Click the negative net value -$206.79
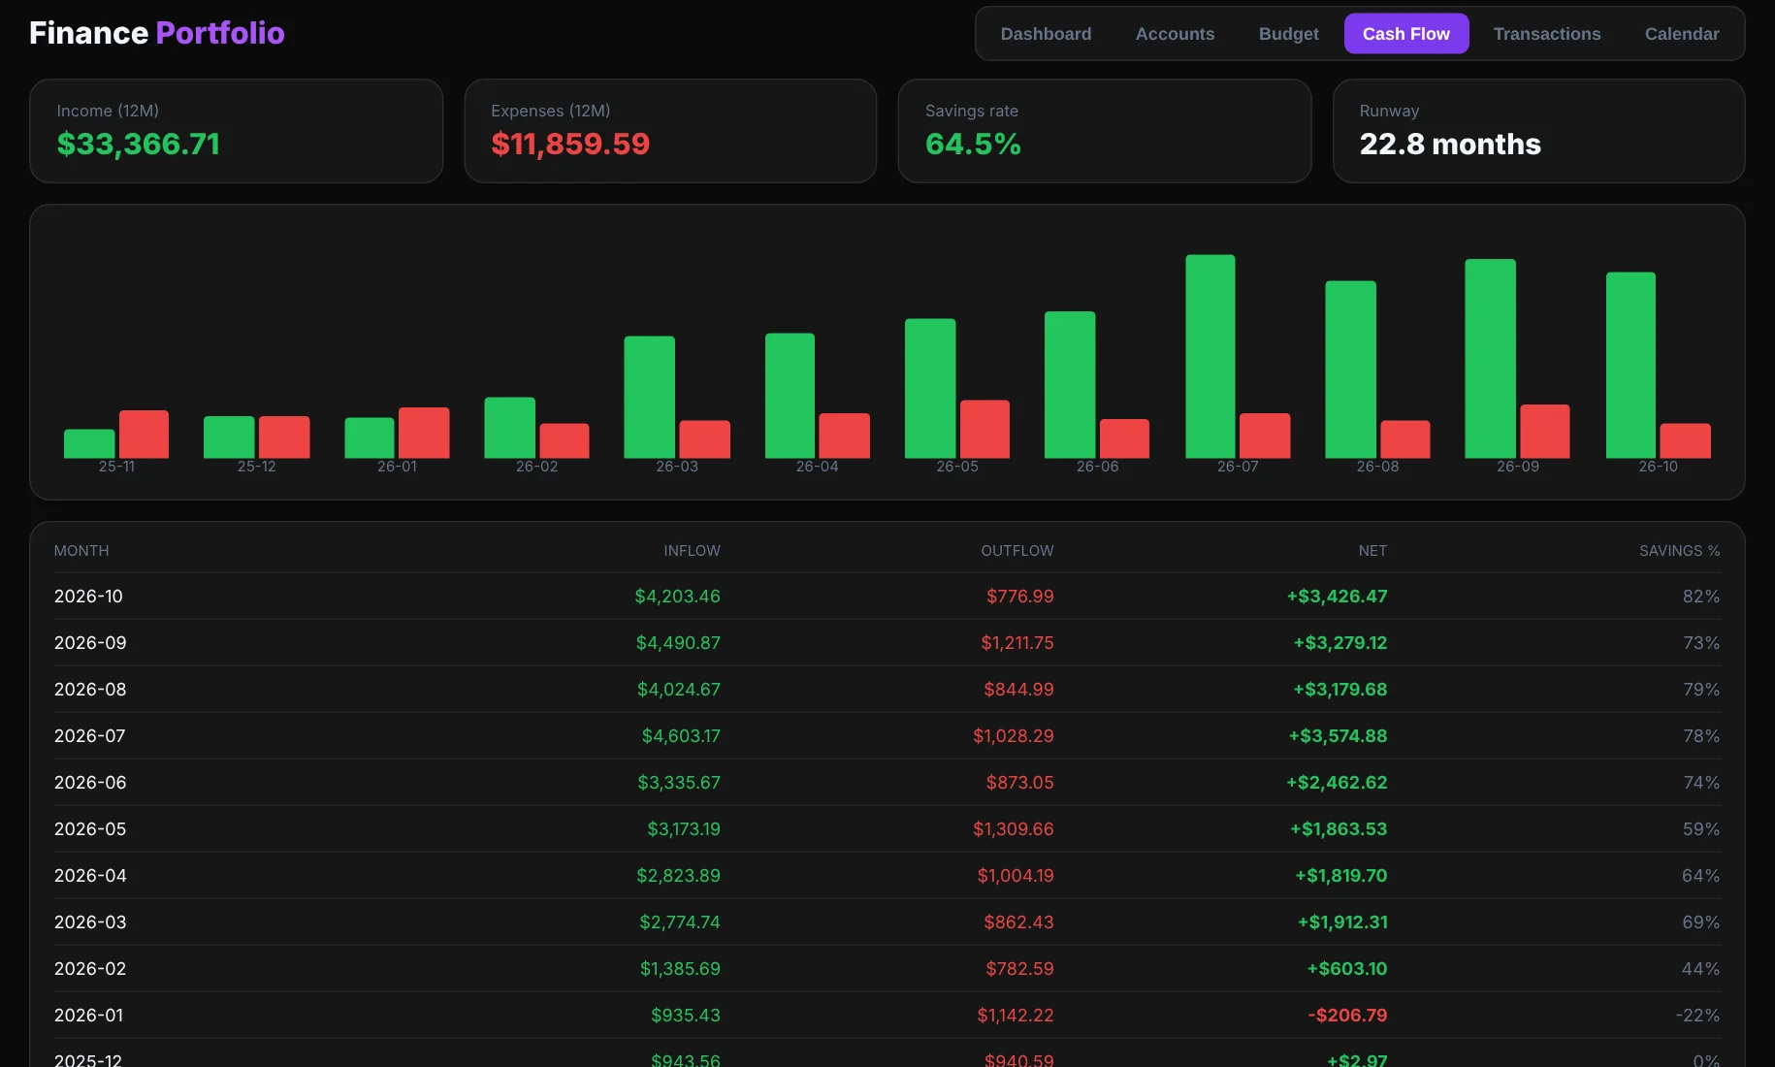The height and width of the screenshot is (1067, 1775). pyautogui.click(x=1347, y=1015)
